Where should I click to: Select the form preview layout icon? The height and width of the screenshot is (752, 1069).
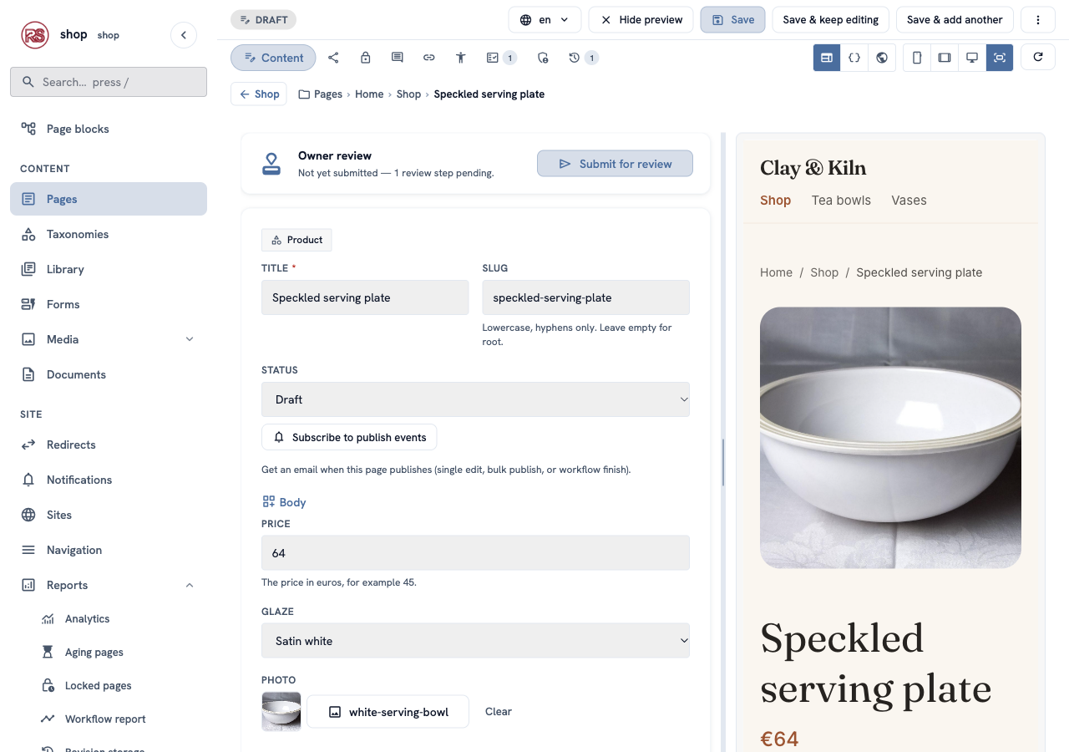[827, 58]
